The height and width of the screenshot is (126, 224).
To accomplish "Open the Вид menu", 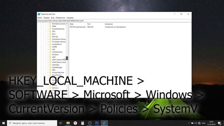I will (x=52, y=18).
